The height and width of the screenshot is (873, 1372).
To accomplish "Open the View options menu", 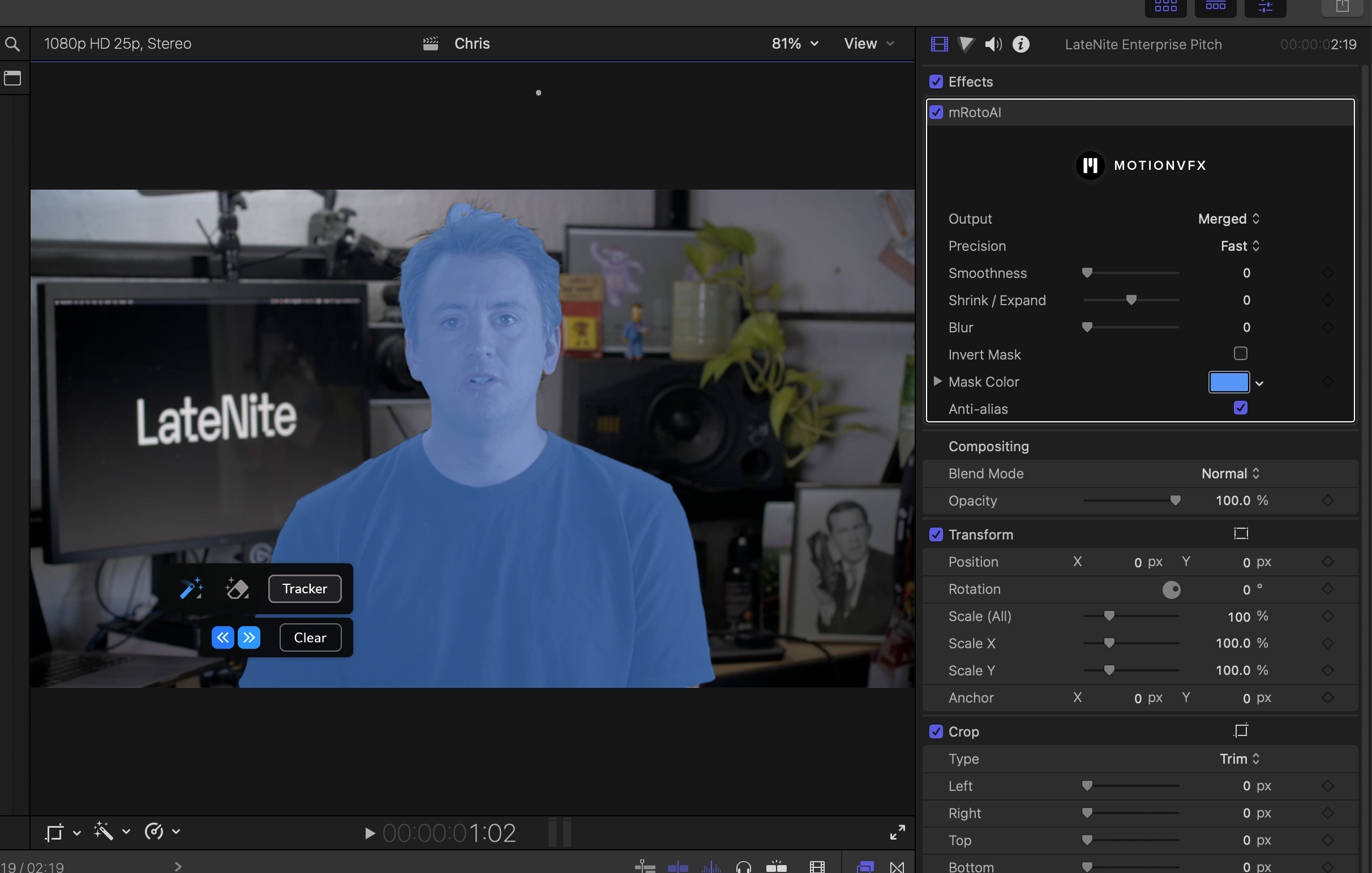I will click(868, 44).
